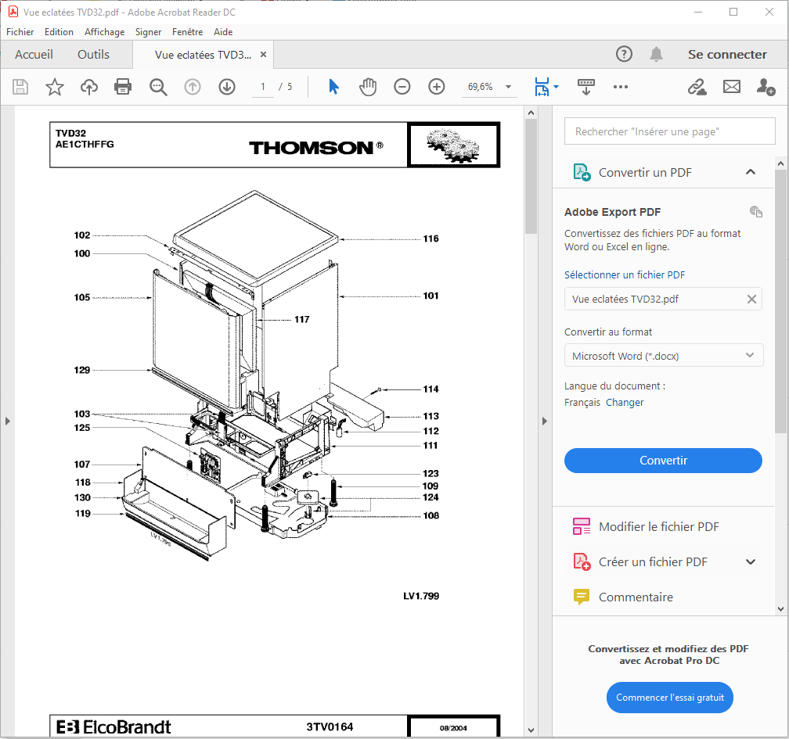This screenshot has height=739, width=789.
Task: Open the notifications bell
Action: click(656, 54)
